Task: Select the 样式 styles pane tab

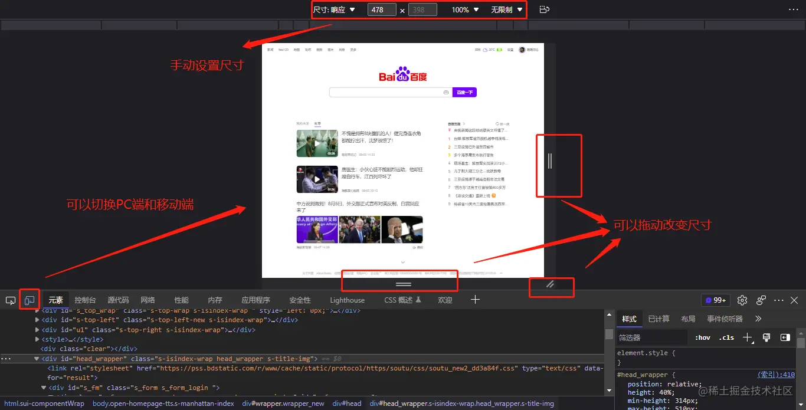Action: 630,319
